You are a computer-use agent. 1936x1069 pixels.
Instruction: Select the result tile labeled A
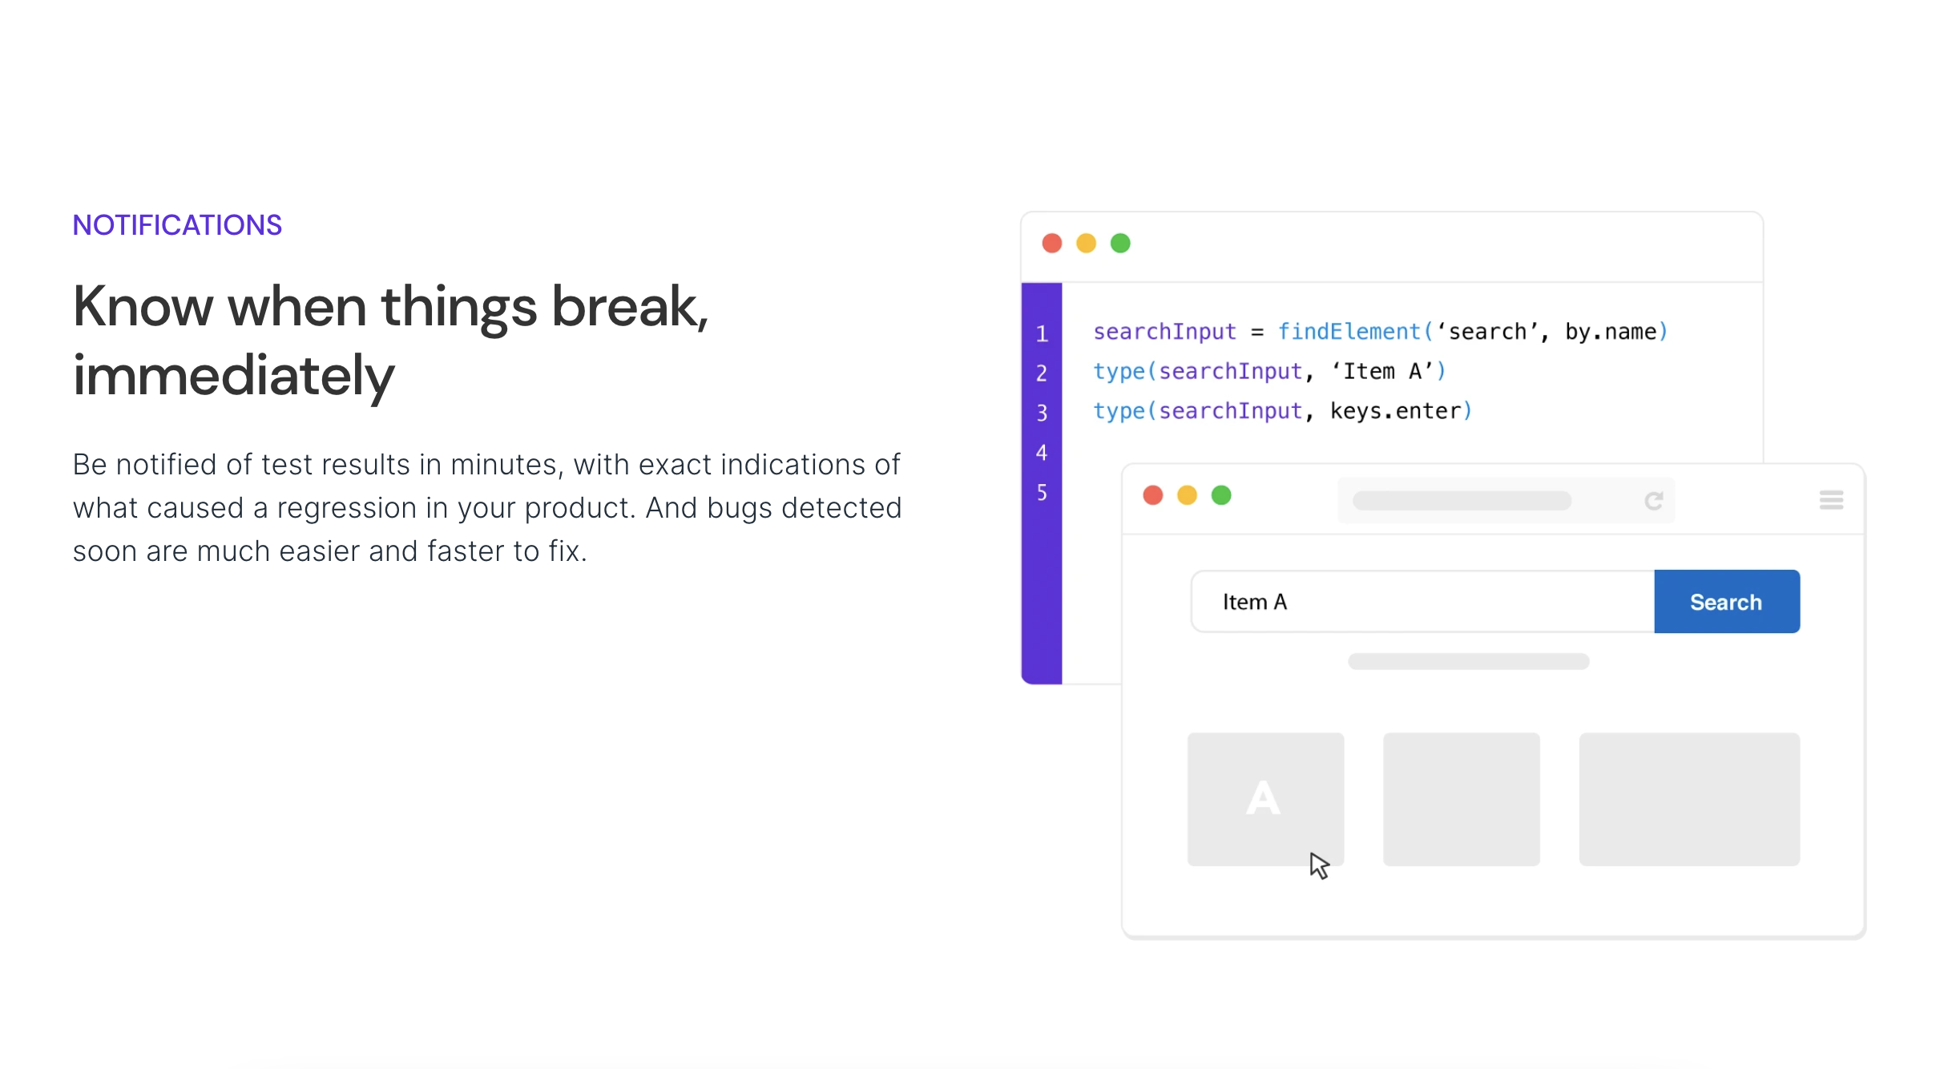pyautogui.click(x=1265, y=799)
